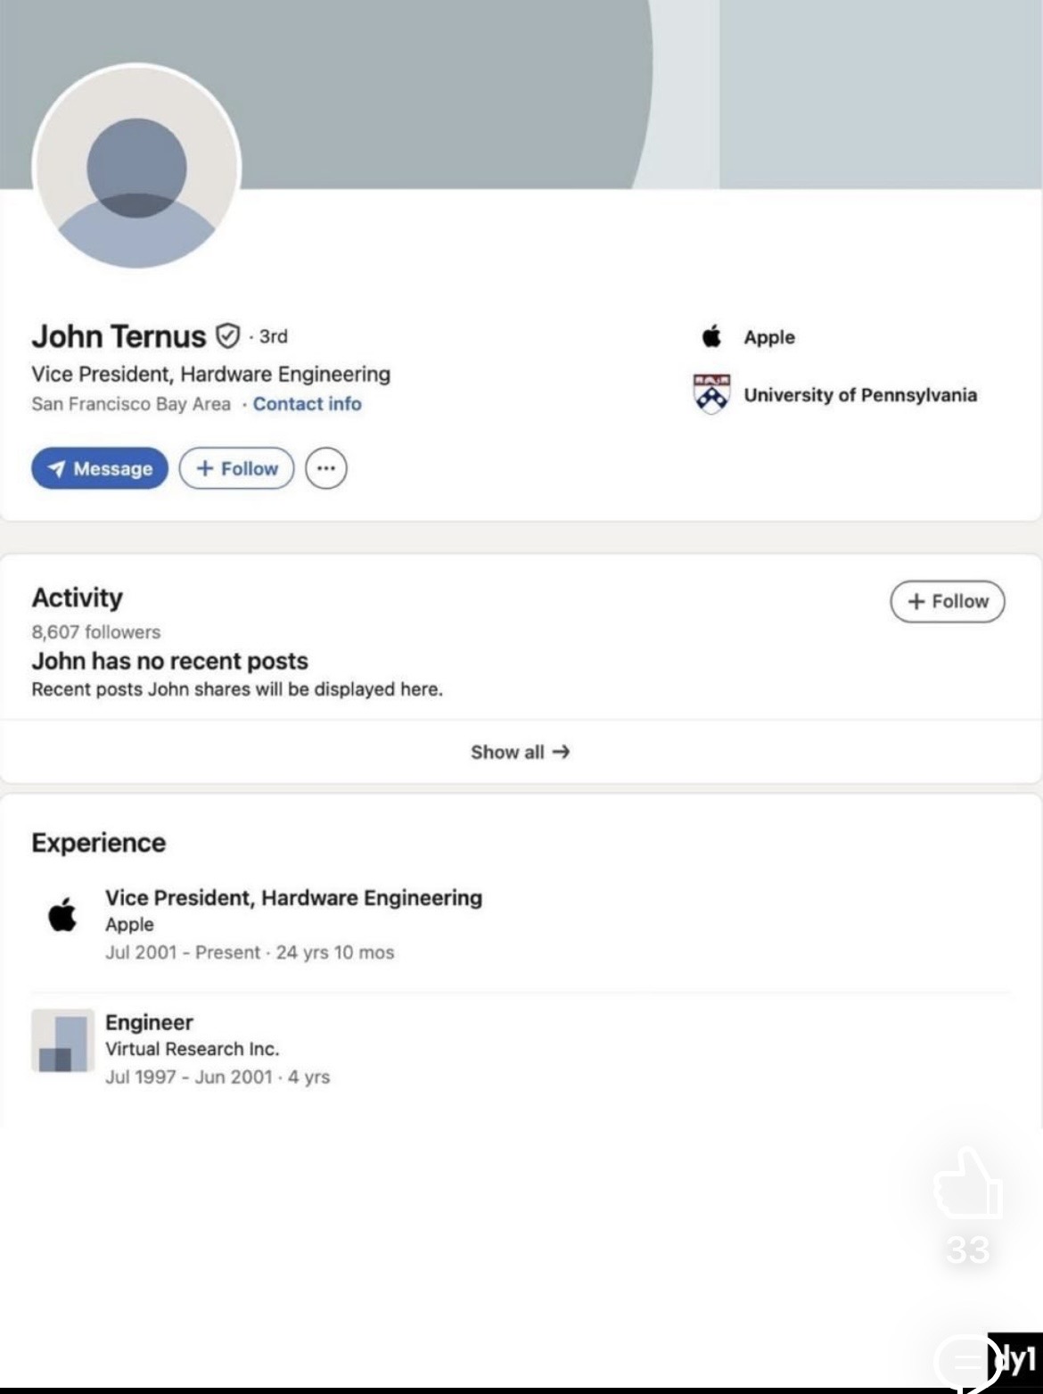Screen dimensions: 1043x1394
Task: Open the Engineer experience entry title
Action: pos(149,1022)
